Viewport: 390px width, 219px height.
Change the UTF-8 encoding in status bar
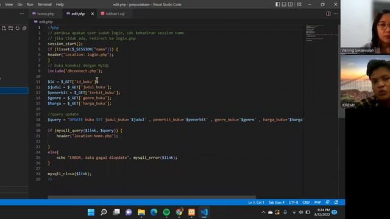tap(294, 203)
